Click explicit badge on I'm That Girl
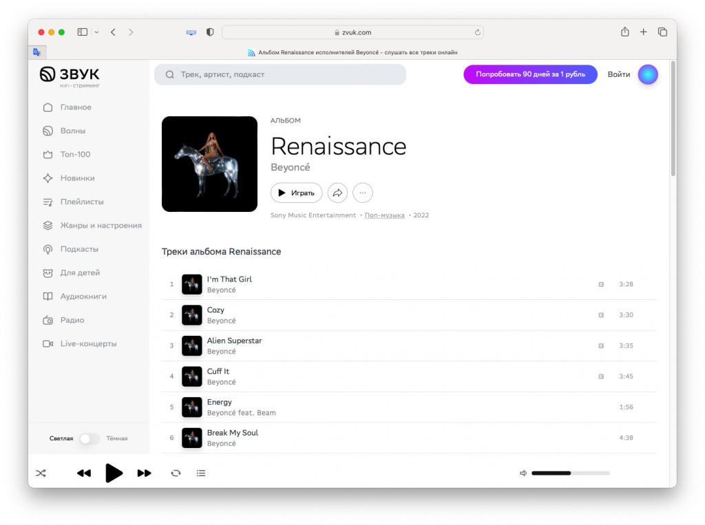This screenshot has height=525, width=705. [601, 285]
